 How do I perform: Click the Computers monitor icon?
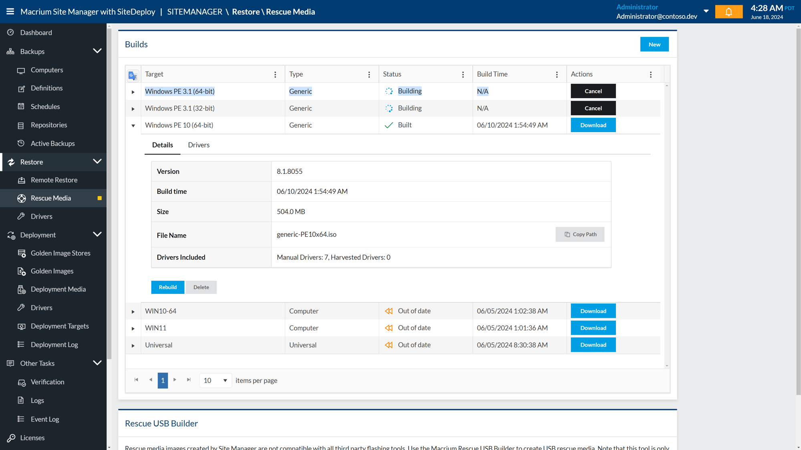pos(21,70)
